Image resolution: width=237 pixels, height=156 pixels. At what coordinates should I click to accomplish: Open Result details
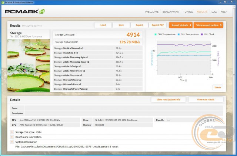point(181,25)
